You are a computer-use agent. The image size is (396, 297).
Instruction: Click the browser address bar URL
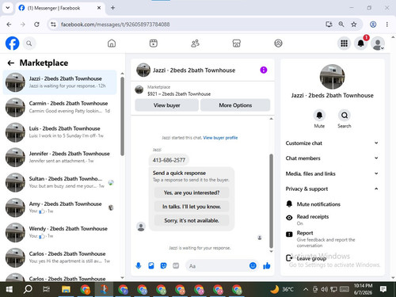point(115,25)
